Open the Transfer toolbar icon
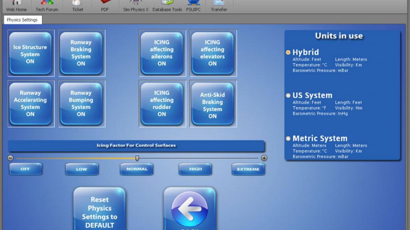Viewport: 410px width, 230px height. (219, 6)
